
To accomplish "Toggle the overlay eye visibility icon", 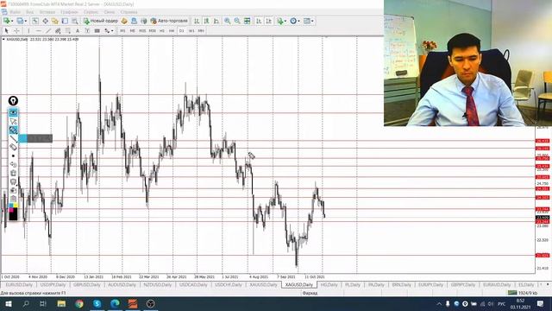I will pyautogui.click(x=13, y=112).
